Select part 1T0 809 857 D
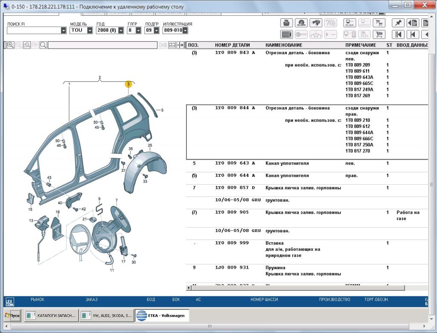 pyautogui.click(x=235, y=188)
